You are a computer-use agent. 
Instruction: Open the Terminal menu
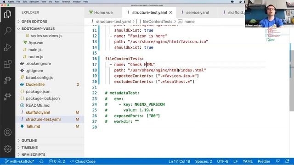(x=66, y=2)
